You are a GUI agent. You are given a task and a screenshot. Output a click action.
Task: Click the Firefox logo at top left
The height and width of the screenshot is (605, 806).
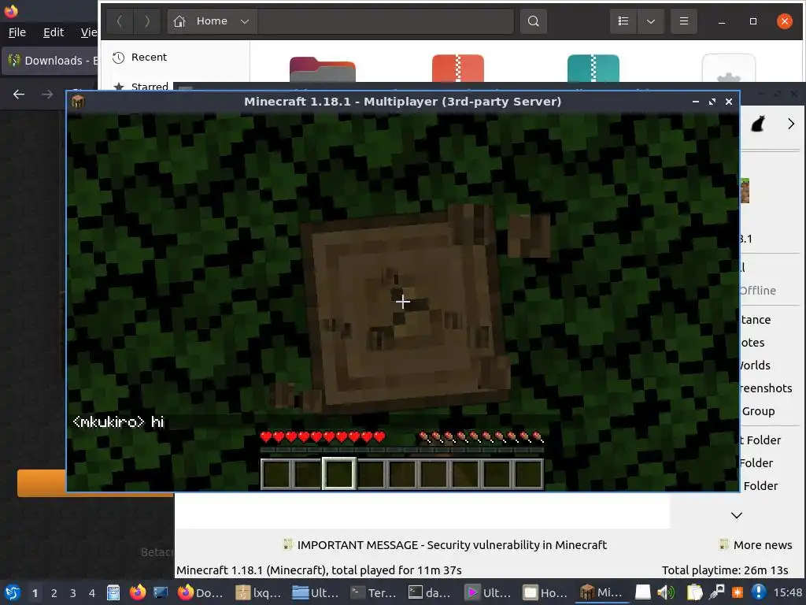click(11, 10)
